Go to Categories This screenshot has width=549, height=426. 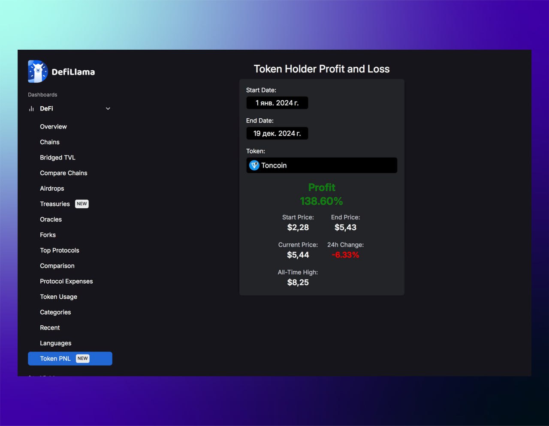tap(55, 312)
